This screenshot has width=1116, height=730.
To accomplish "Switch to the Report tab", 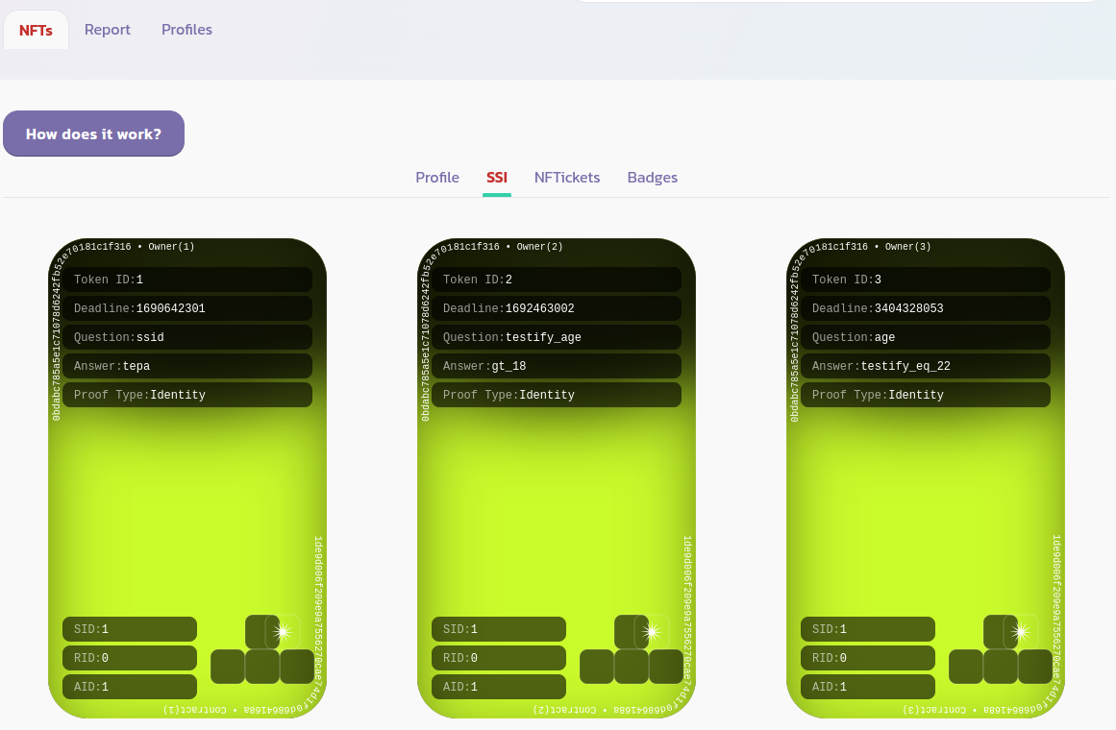I will 107,30.
